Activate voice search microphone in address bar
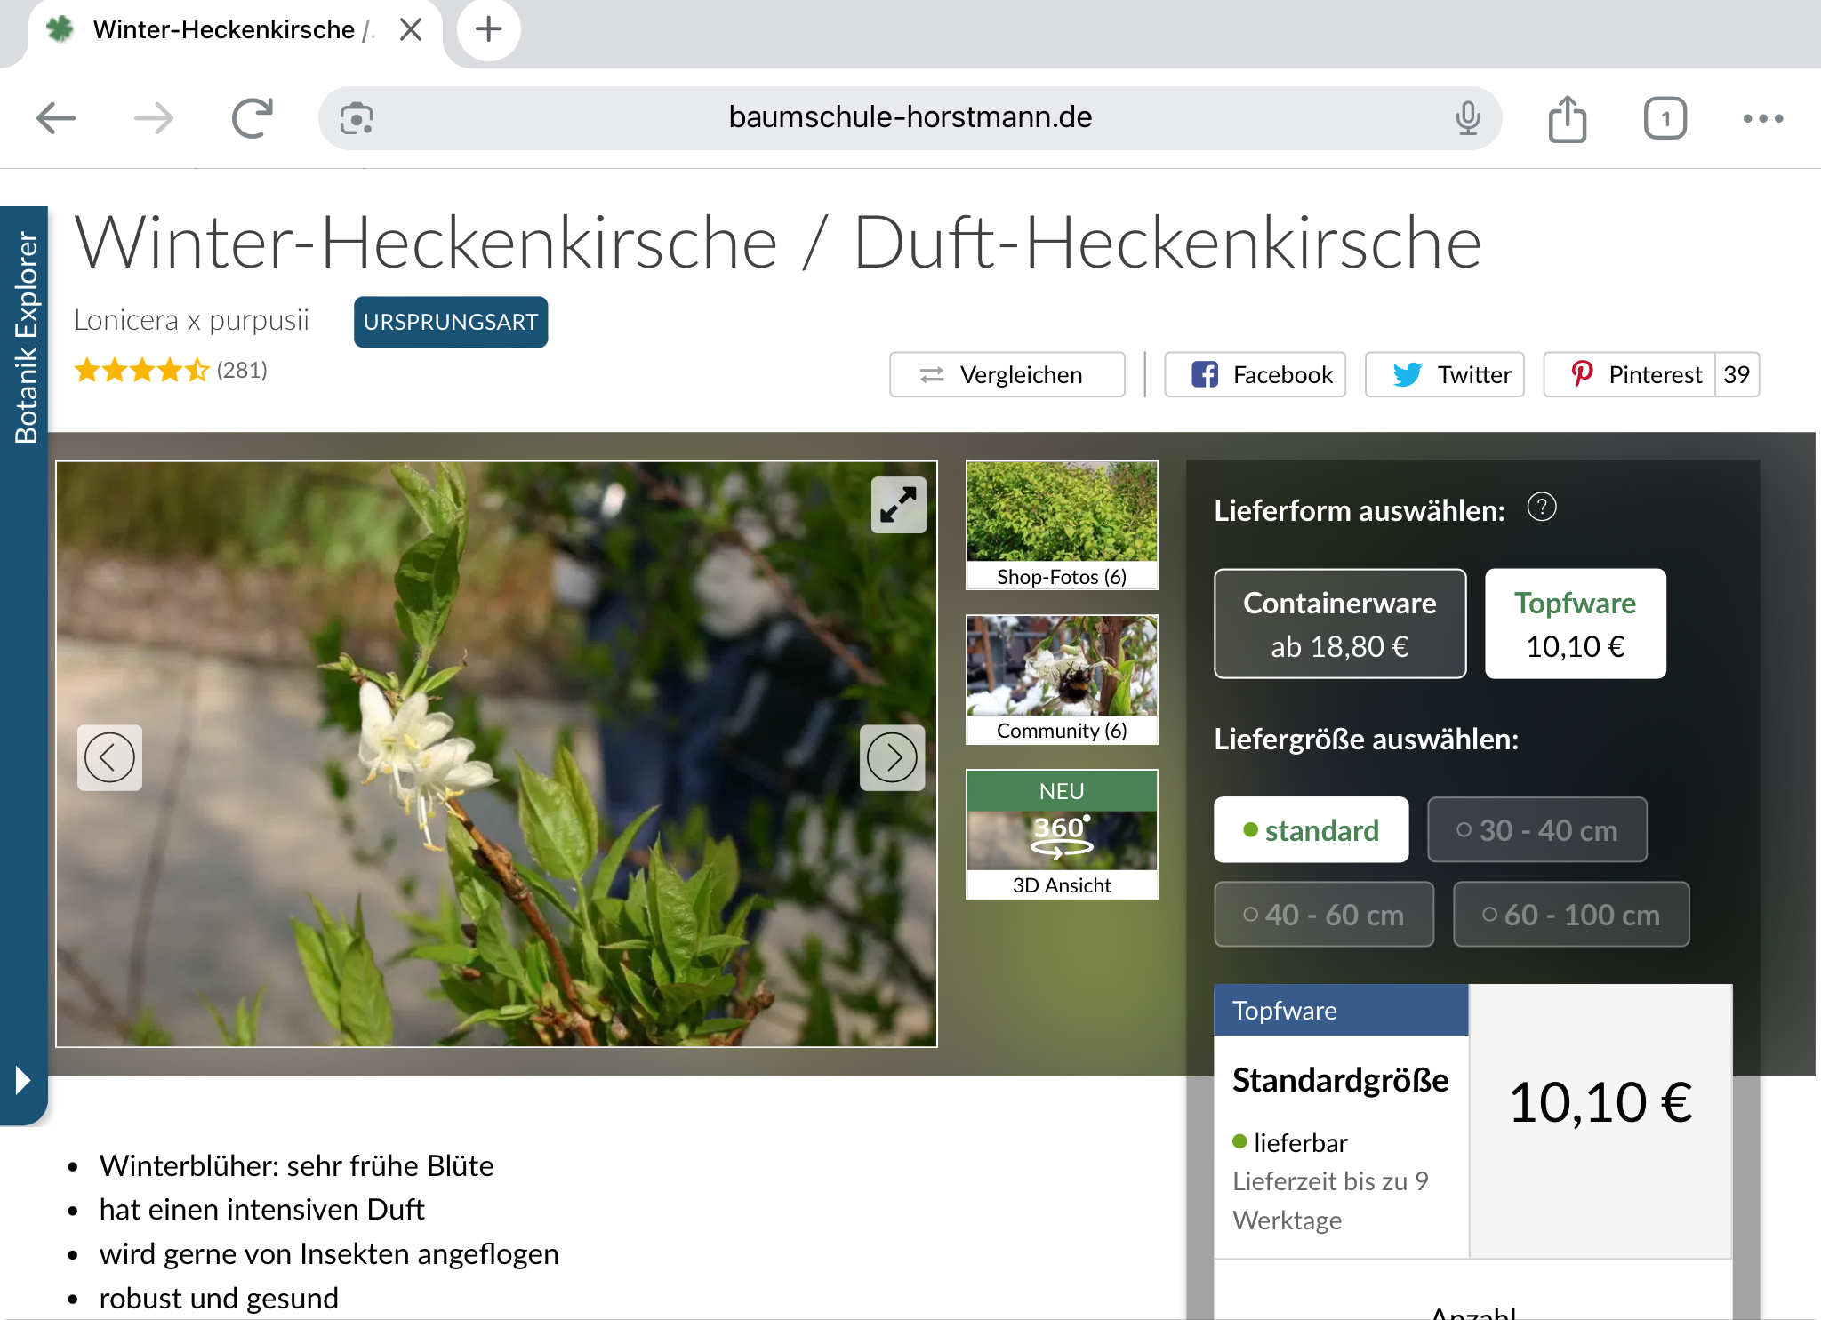The image size is (1821, 1320). tap(1468, 118)
